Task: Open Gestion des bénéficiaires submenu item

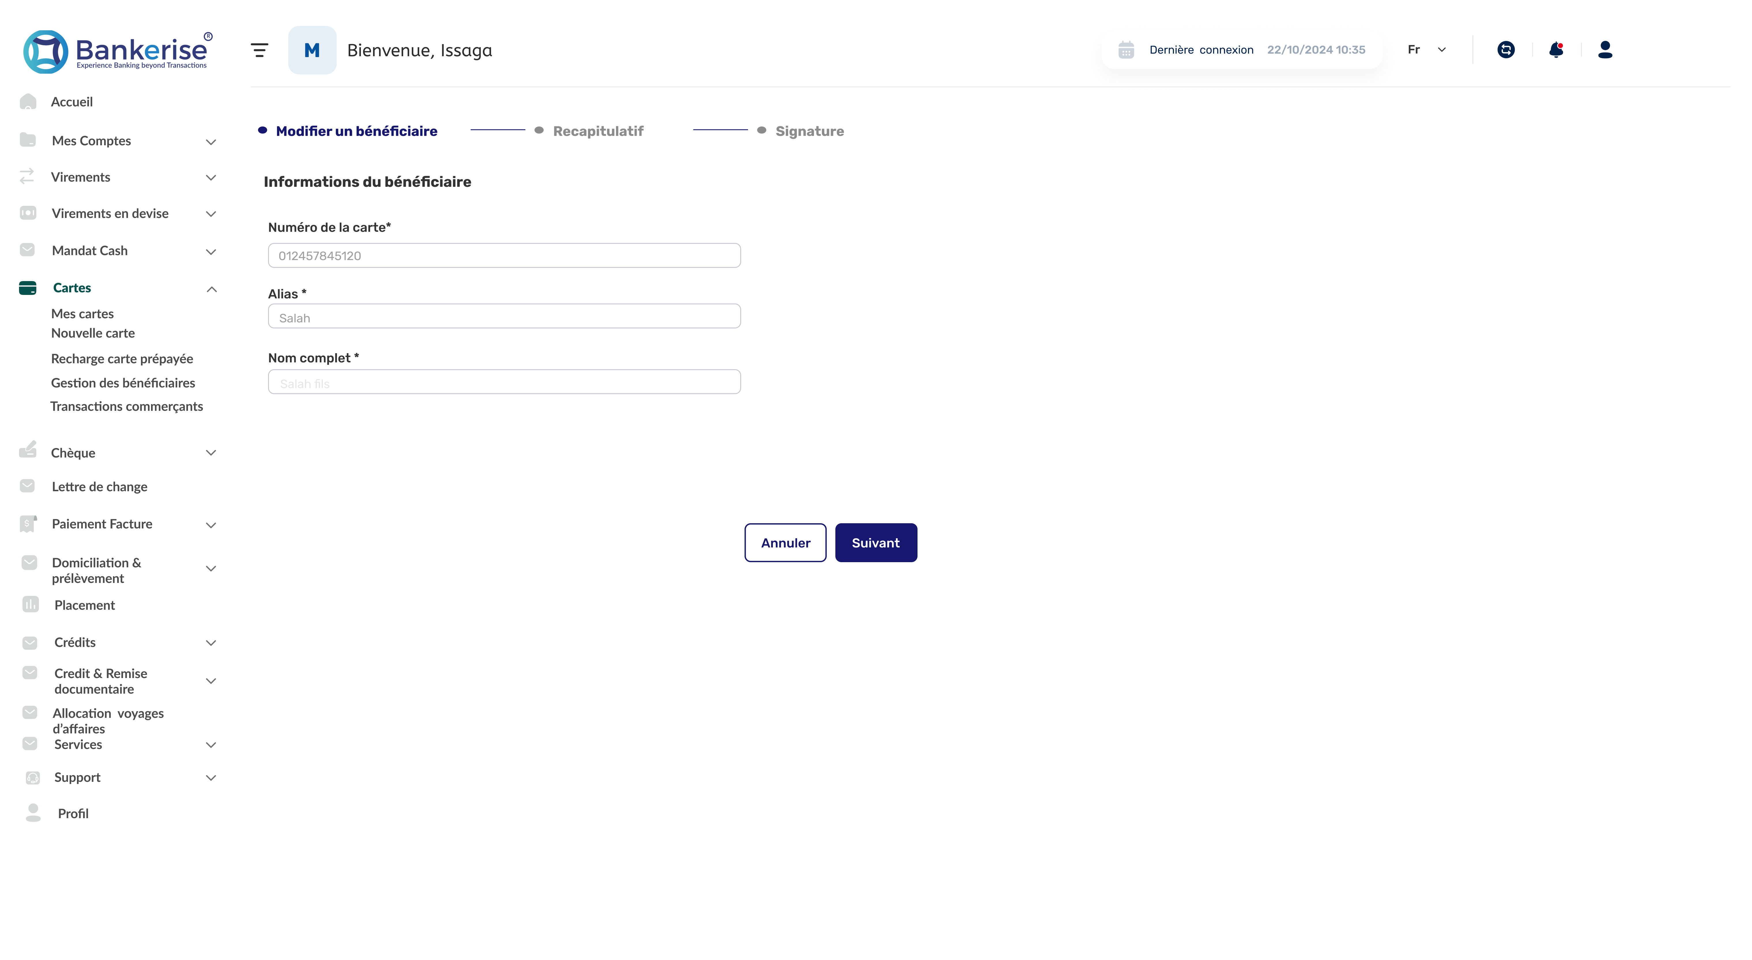Action: point(123,383)
